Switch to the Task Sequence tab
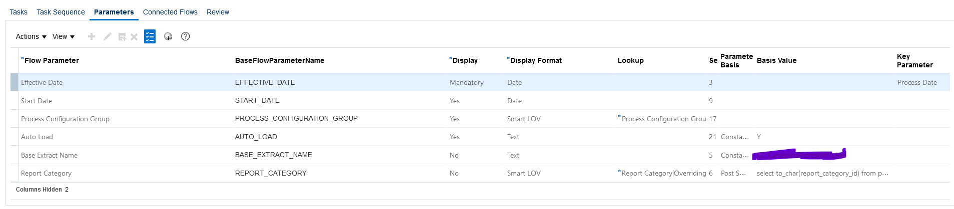 [x=61, y=12]
